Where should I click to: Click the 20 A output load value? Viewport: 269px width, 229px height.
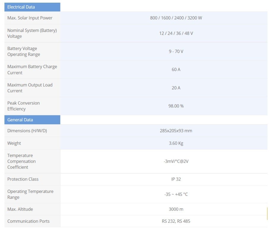click(x=176, y=88)
